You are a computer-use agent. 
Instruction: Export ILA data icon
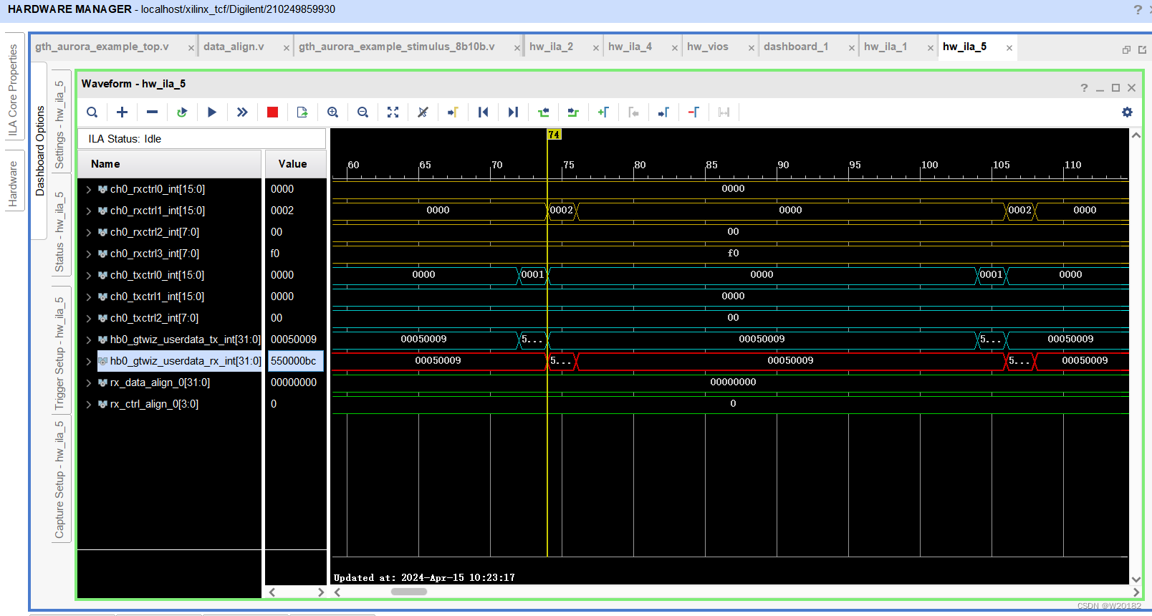[x=302, y=112]
